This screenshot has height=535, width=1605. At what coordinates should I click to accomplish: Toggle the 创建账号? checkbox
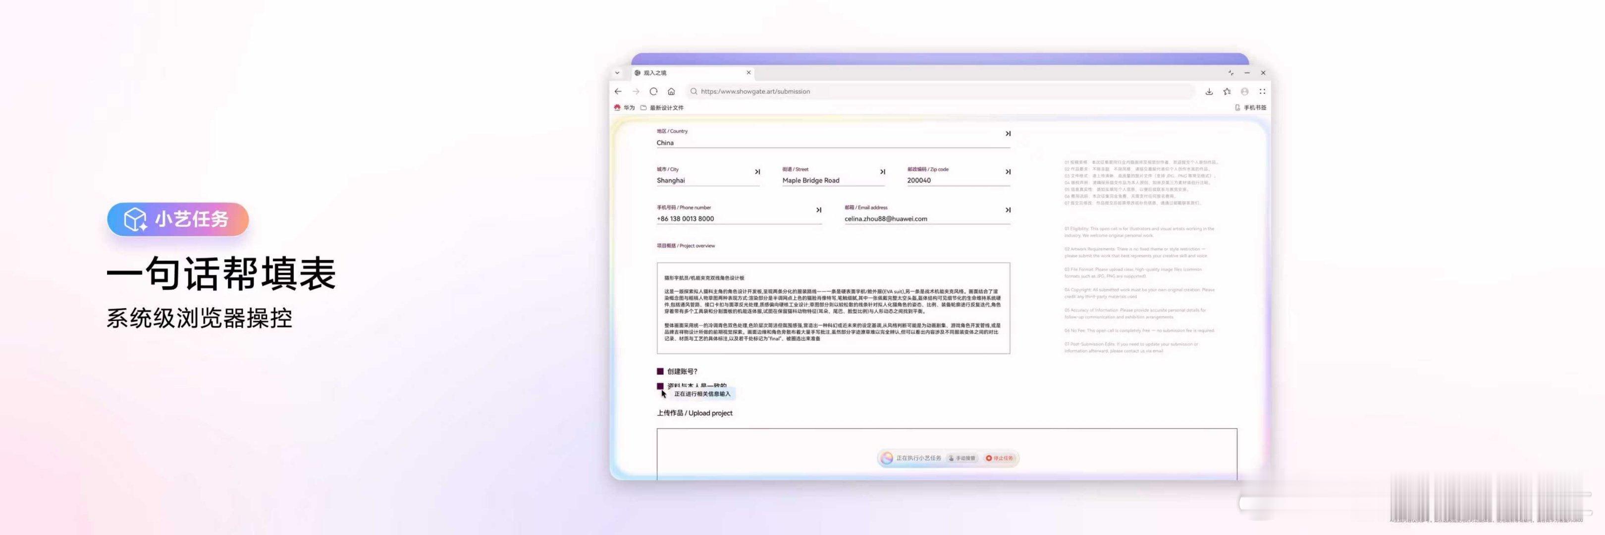tap(660, 371)
